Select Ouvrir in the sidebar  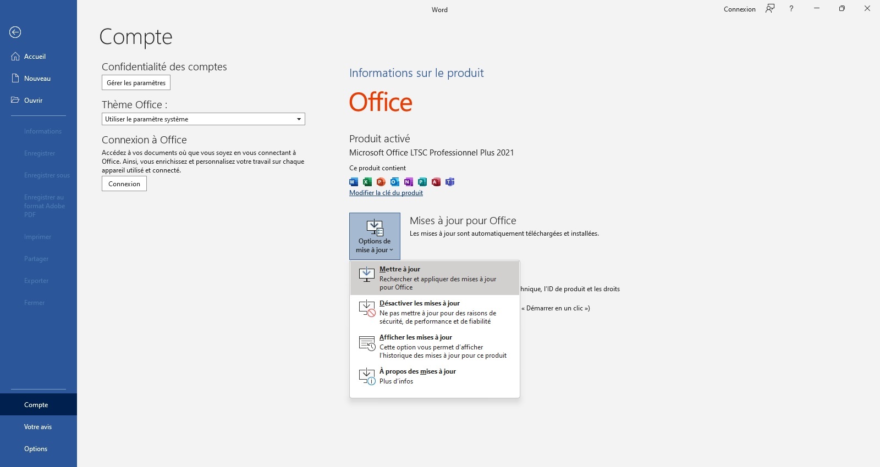pyautogui.click(x=38, y=101)
